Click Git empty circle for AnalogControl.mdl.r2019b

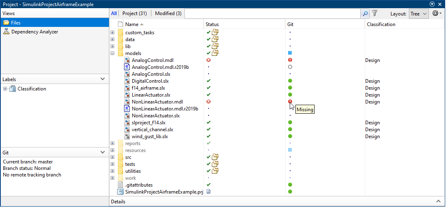(x=290, y=67)
